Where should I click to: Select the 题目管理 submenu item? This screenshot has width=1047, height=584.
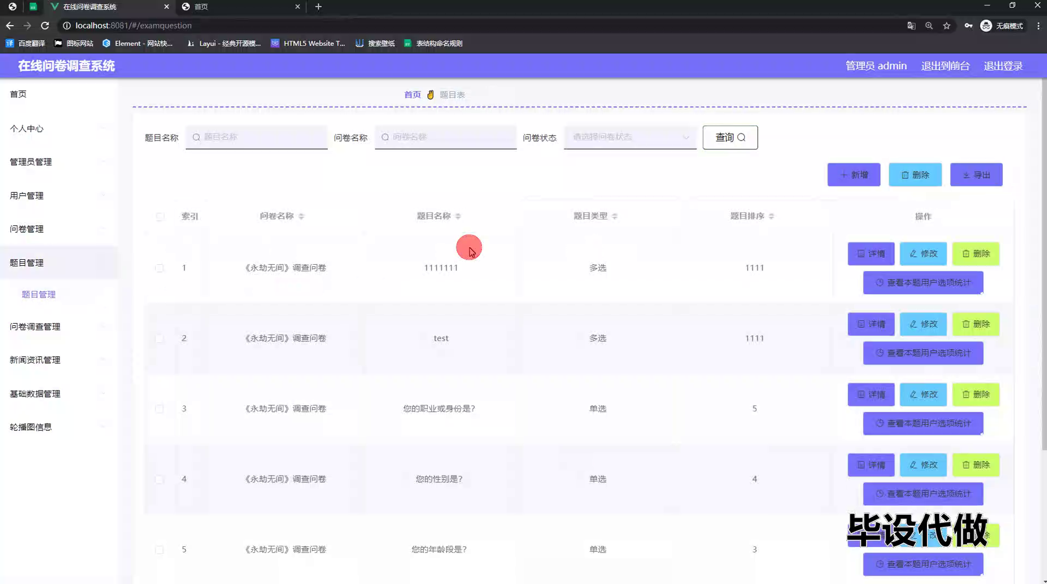coord(39,295)
